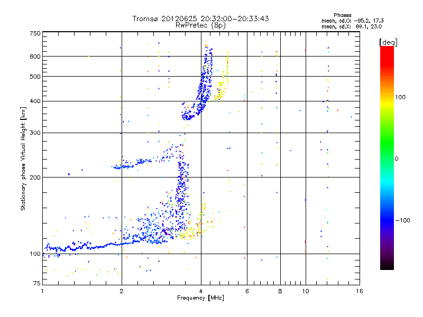Click the '600' height tick label
The height and width of the screenshot is (317, 423).
(35, 57)
